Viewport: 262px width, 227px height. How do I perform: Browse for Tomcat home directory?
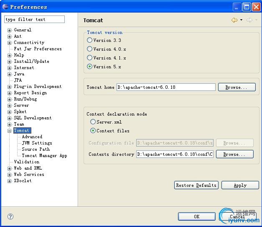pos(237,87)
